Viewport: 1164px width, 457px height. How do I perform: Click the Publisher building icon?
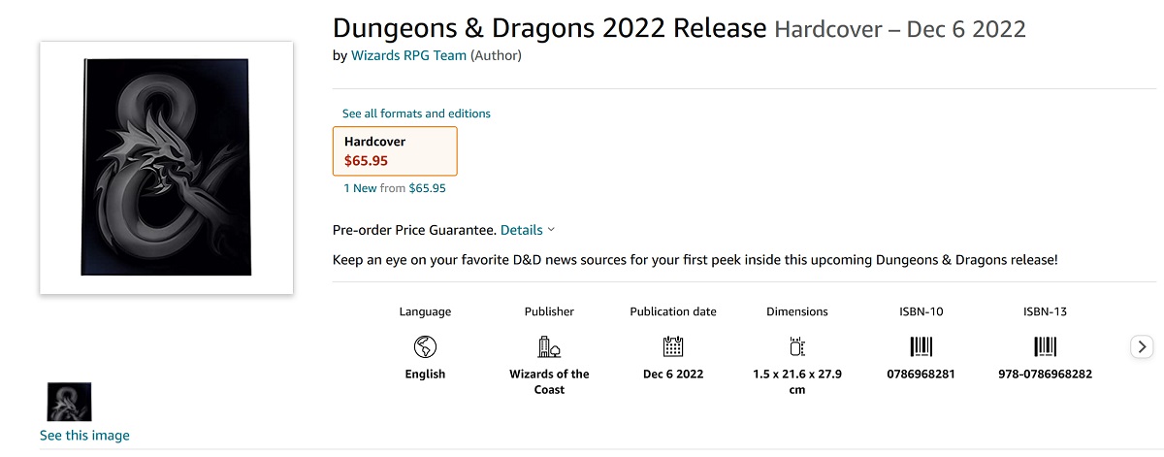(549, 346)
